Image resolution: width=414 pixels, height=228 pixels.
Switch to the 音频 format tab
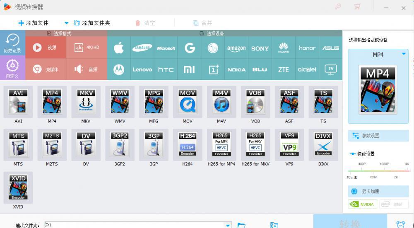[x=87, y=70]
